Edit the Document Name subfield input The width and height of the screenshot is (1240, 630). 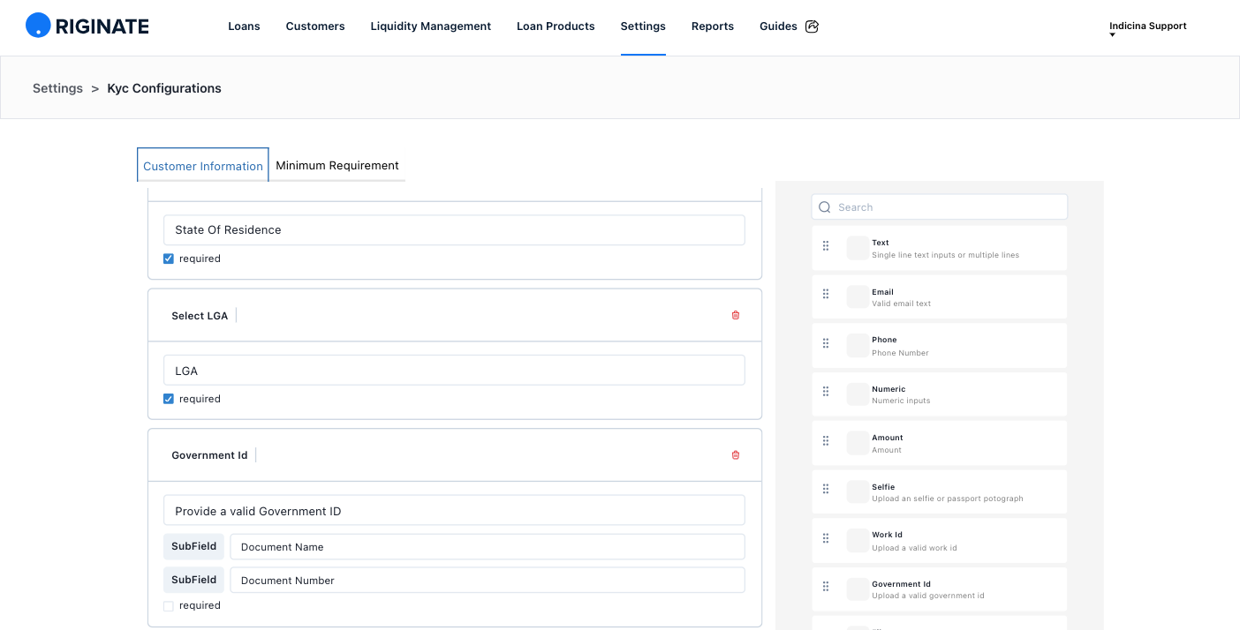[488, 547]
